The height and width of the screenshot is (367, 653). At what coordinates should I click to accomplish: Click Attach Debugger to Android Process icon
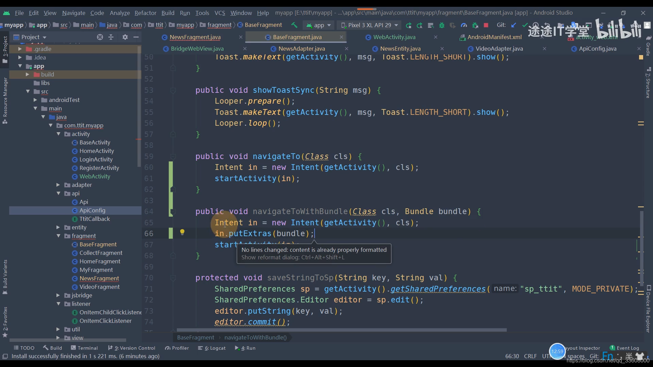(x=475, y=25)
